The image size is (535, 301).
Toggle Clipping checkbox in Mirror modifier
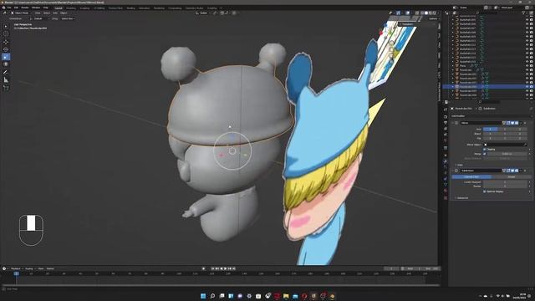[x=485, y=149]
